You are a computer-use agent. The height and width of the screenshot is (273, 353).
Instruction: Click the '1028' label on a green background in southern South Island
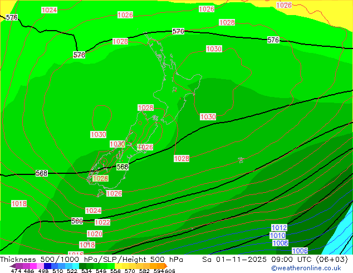point(100,178)
